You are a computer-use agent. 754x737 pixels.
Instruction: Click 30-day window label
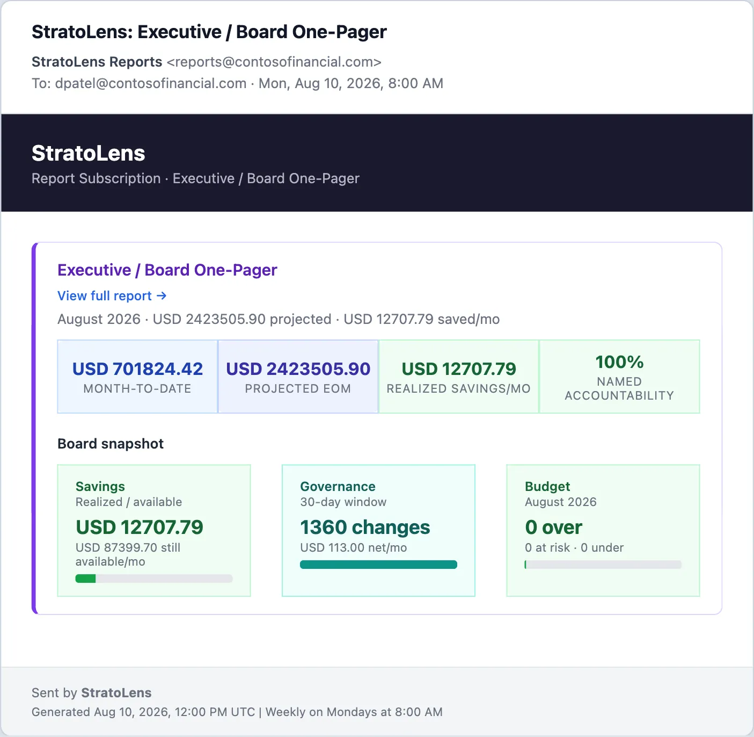343,502
